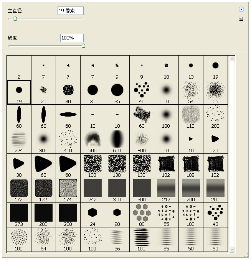Viewport: 251px width, 260px height.
Task: Select the faded lines 55 brush
Action: (166, 239)
